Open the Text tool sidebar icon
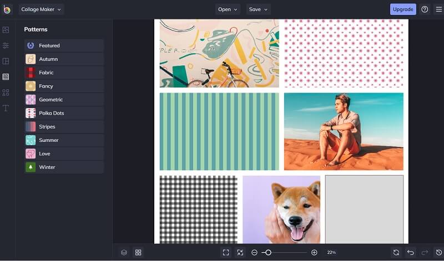The height and width of the screenshot is (261, 444). coord(6,108)
